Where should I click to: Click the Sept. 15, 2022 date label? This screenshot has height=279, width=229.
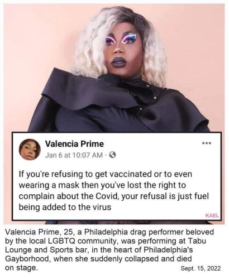point(201,268)
